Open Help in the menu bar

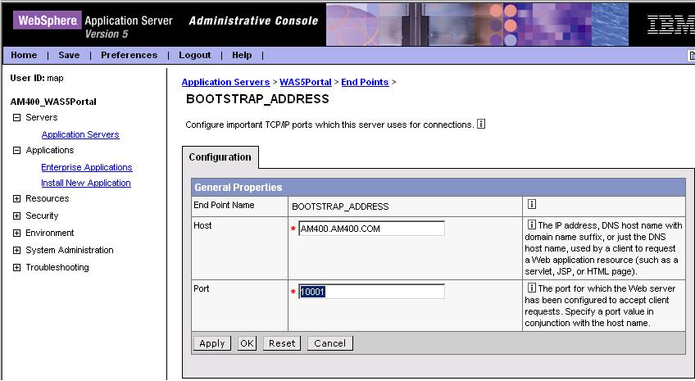click(x=242, y=55)
